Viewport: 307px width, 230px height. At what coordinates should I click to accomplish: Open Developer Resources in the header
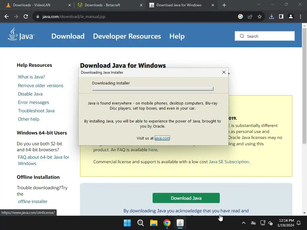[127, 36]
